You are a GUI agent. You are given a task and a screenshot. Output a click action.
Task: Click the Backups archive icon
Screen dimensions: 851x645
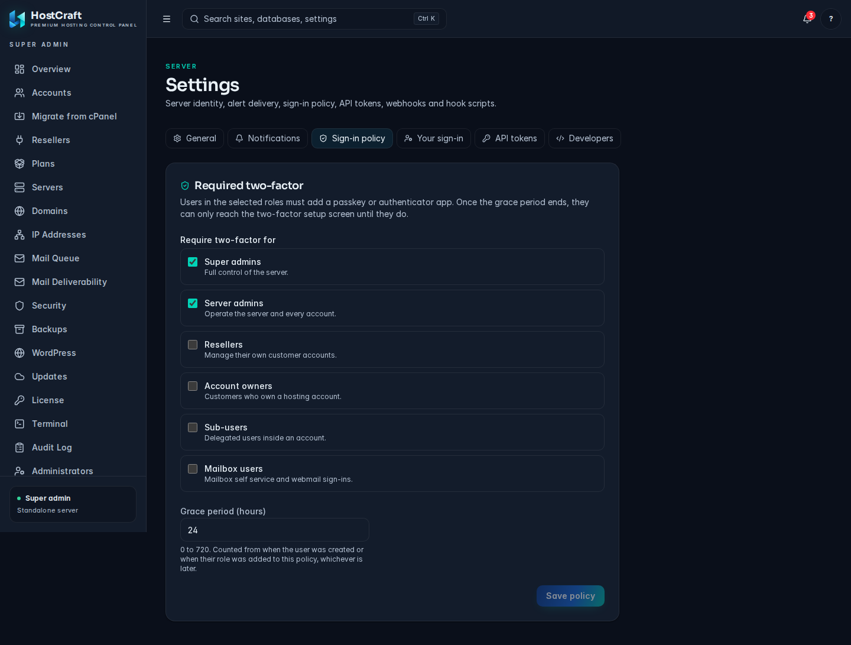(x=20, y=329)
